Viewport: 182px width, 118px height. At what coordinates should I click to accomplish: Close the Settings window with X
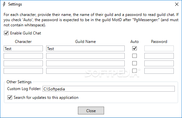click(177, 4)
